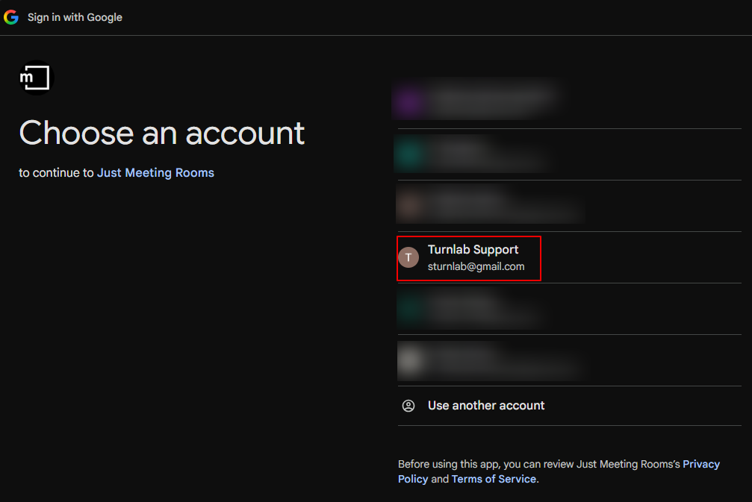Image resolution: width=752 pixels, height=502 pixels.
Task: Click the person icon beside Use another account
Action: (408, 406)
